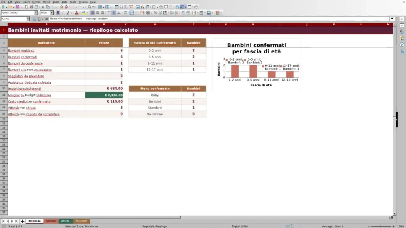This screenshot has height=228, width=406.
Task: Select the Attività sheet tab
Action: 65,221
